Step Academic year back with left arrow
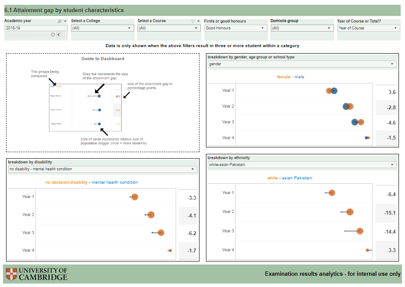Screen dimensions: 405x287 coord(59,35)
